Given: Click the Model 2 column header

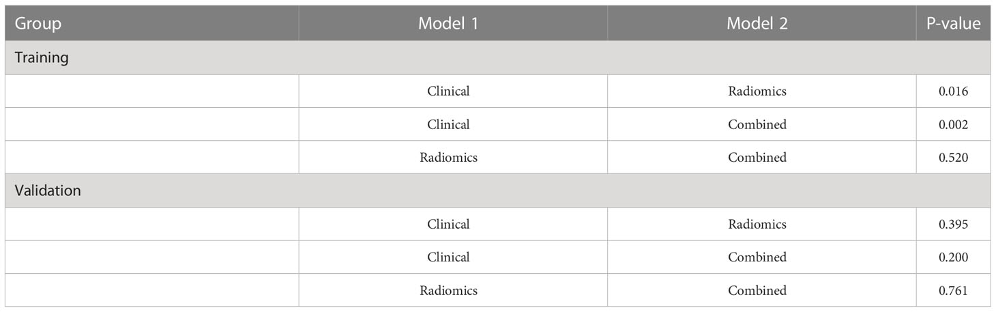Looking at the screenshot, I should (x=757, y=24).
